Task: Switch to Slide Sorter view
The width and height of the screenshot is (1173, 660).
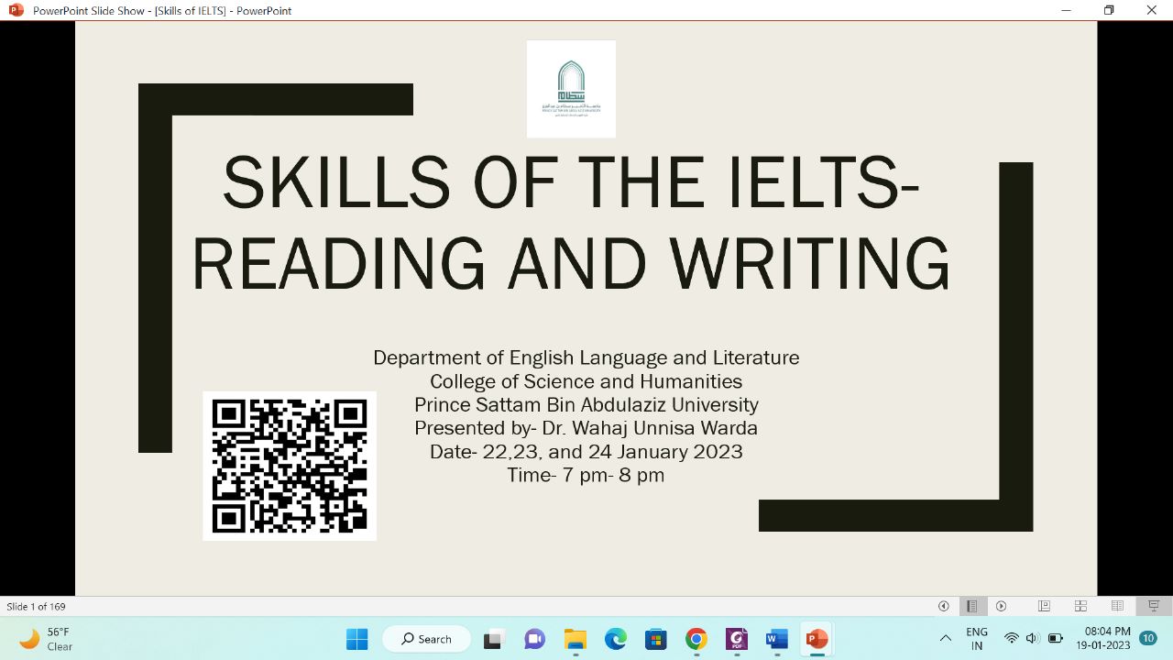Action: [x=1080, y=606]
